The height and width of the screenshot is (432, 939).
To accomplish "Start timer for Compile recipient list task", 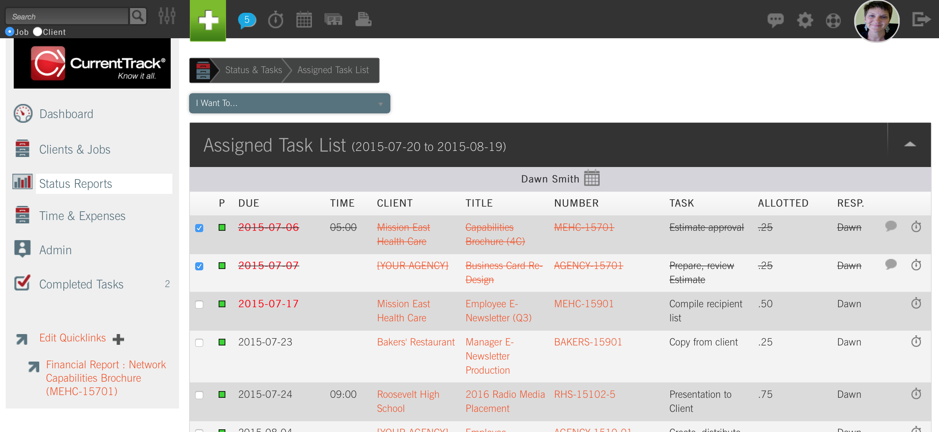I will coord(916,303).
